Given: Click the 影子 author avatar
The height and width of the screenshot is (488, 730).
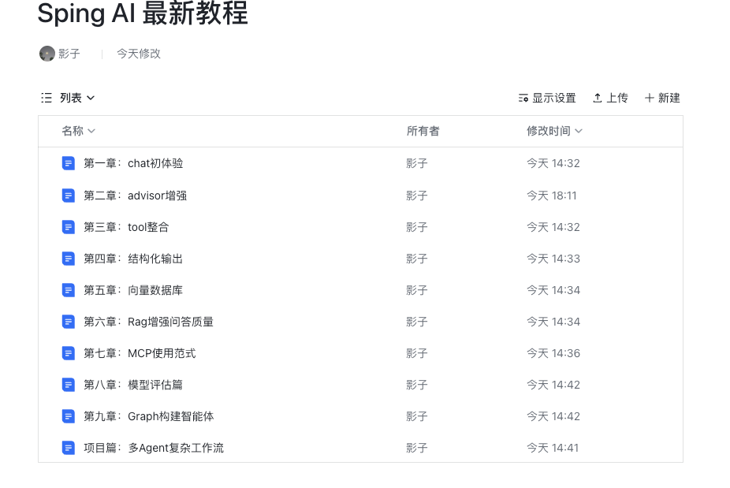Looking at the screenshot, I should [47, 54].
